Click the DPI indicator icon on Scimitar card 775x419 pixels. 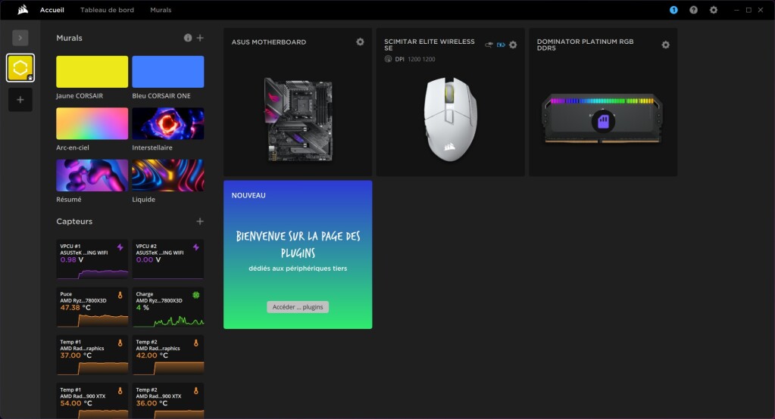click(388, 59)
